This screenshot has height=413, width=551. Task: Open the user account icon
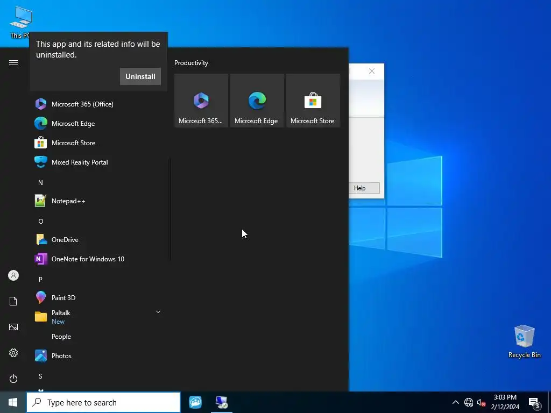[x=13, y=275]
